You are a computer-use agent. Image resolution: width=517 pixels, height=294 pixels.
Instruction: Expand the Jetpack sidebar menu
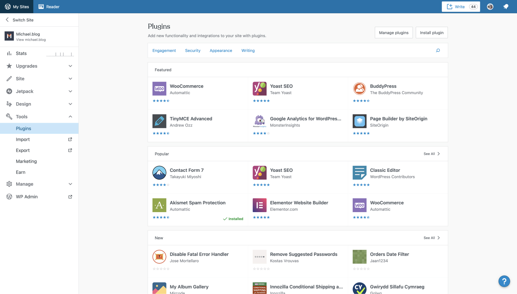click(39, 91)
